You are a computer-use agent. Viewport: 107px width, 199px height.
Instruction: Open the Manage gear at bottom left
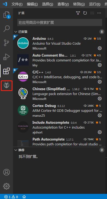tap(7, 186)
